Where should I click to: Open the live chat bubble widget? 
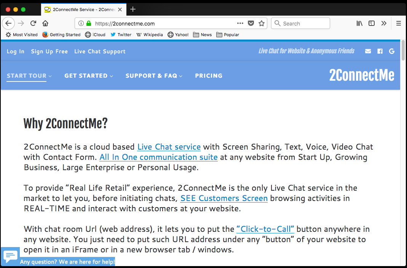tap(10, 256)
